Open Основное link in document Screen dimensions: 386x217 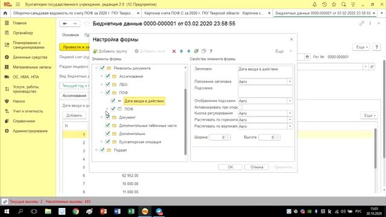pyautogui.click(x=71, y=35)
